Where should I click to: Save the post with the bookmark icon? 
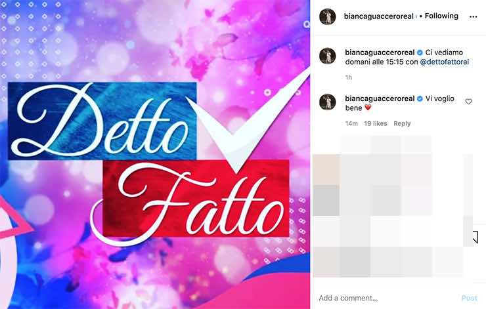coord(475,237)
